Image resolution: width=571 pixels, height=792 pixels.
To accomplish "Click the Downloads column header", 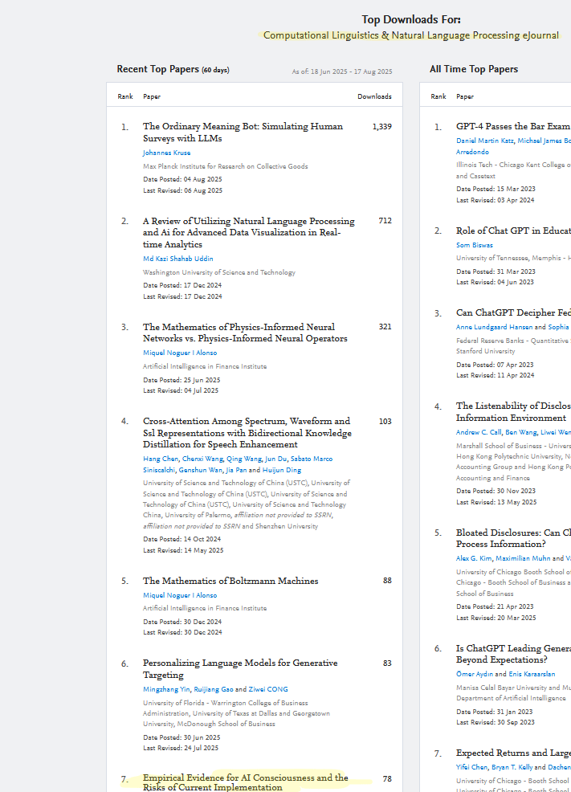I will (374, 96).
